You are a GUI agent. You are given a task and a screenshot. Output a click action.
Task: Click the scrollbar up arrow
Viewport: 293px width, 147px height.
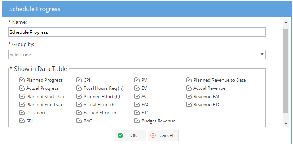tap(286, 22)
